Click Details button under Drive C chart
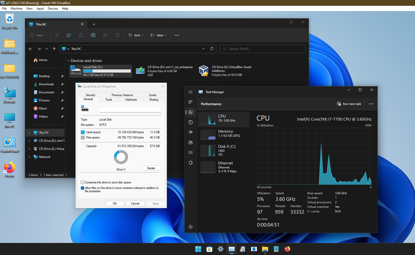415x255 pixels. pos(151,168)
